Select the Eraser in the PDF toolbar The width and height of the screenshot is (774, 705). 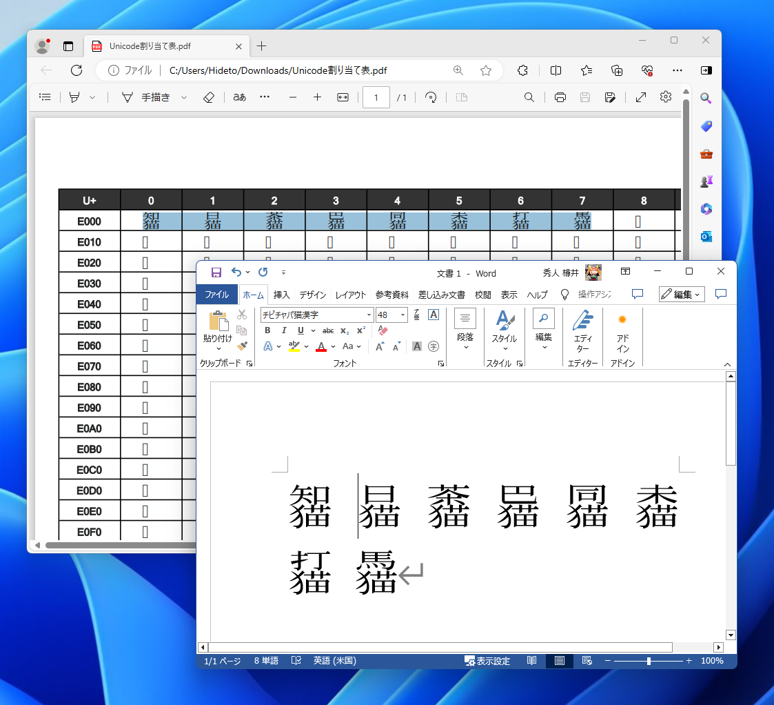(209, 97)
